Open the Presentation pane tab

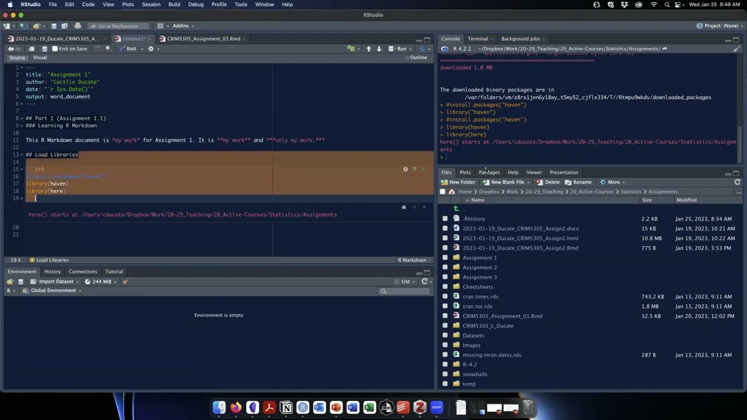point(564,172)
